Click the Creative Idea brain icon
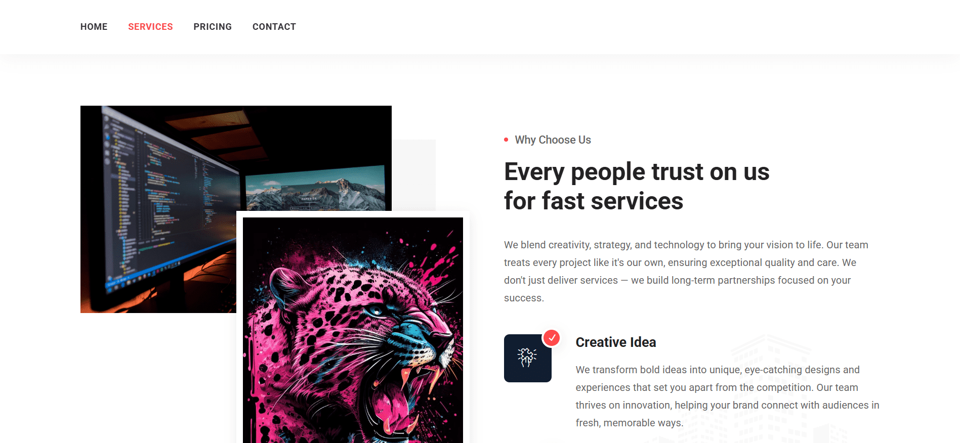This screenshot has width=960, height=443. coord(527,358)
